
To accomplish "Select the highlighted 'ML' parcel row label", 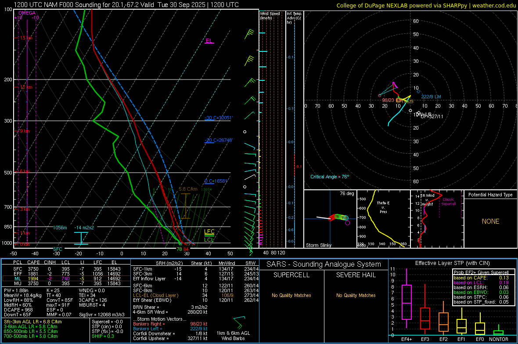I will (18, 279).
